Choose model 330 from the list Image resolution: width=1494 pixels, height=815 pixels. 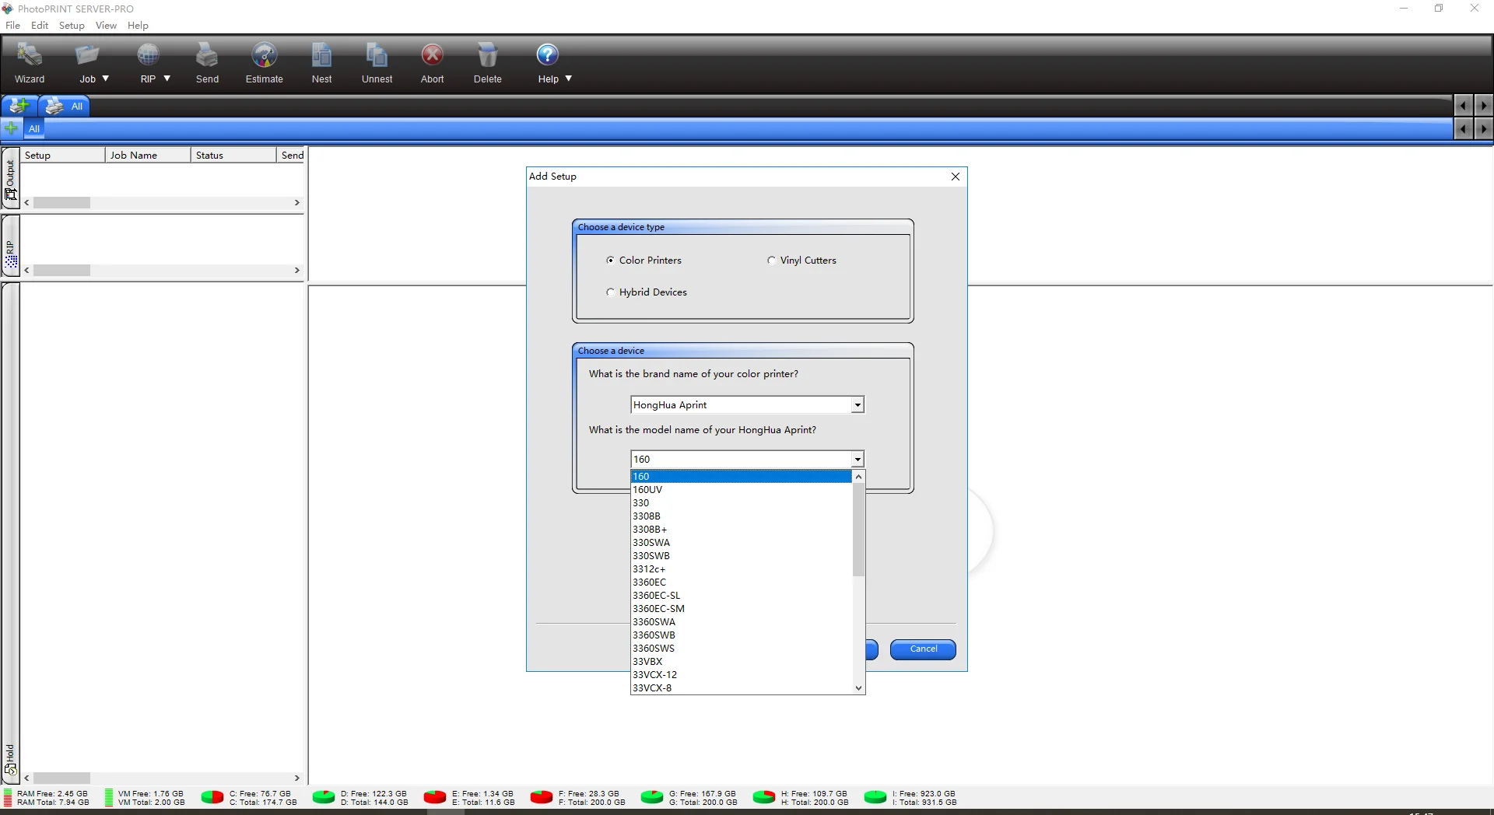point(742,503)
